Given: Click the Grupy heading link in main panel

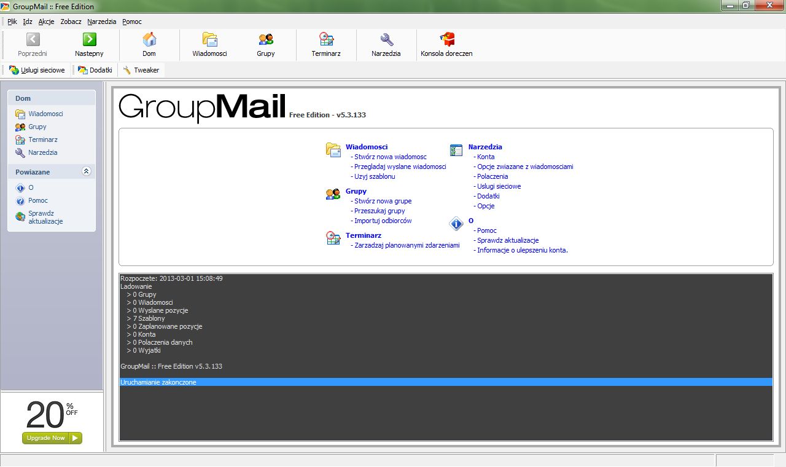Looking at the screenshot, I should tap(356, 191).
